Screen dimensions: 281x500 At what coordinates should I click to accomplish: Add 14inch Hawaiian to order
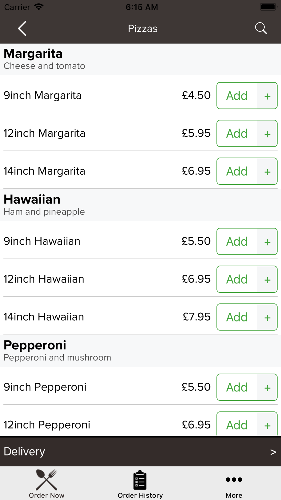(237, 317)
